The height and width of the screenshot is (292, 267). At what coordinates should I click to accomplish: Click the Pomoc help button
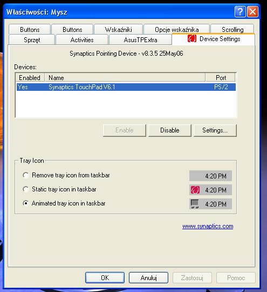tap(236, 277)
